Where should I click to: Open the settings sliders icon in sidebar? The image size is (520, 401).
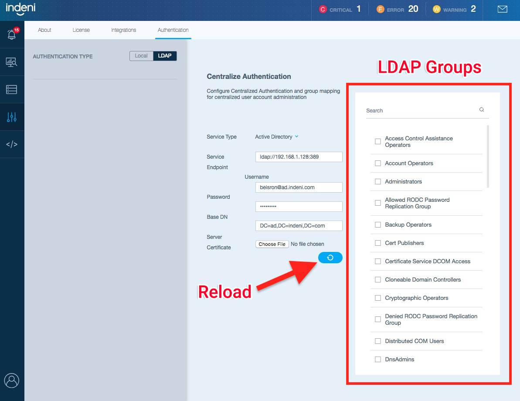[12, 117]
